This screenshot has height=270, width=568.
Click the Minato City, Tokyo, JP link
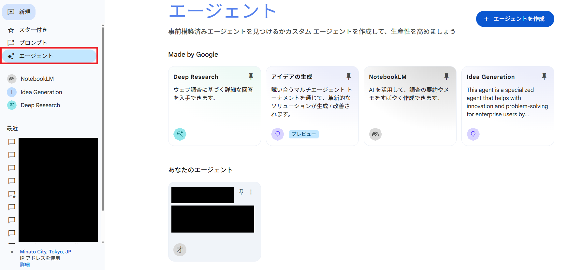tap(46, 252)
